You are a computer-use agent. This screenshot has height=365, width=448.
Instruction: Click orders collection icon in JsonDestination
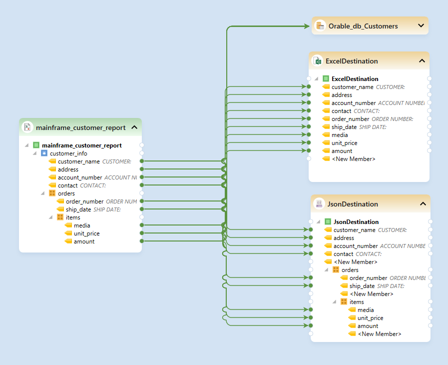pos(336,269)
